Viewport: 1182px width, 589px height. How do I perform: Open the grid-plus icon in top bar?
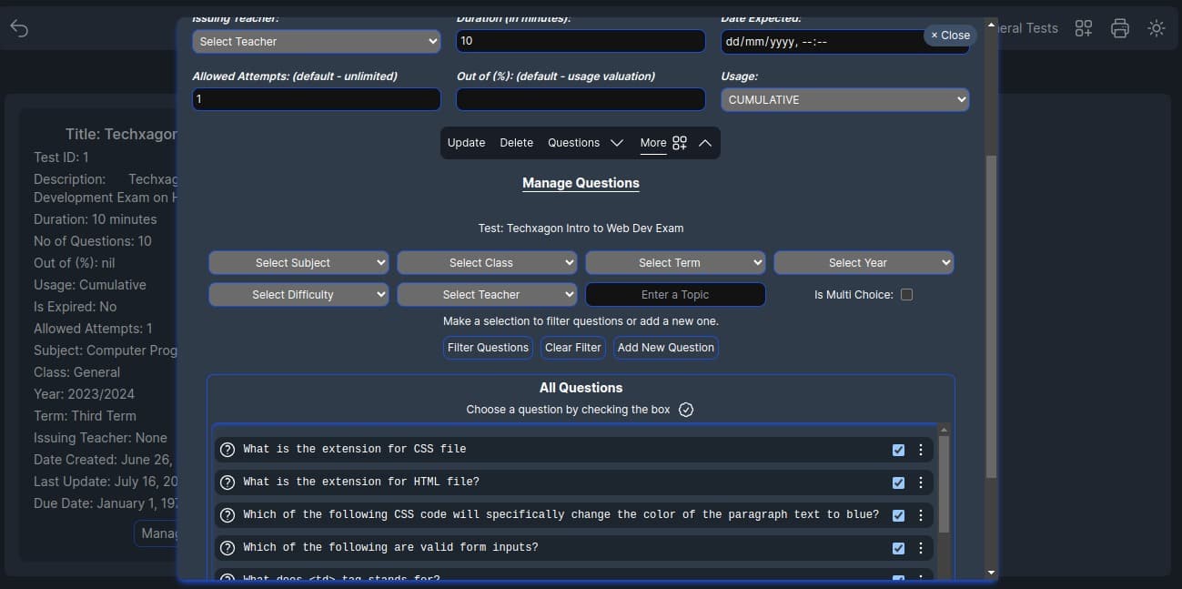pos(1084,28)
